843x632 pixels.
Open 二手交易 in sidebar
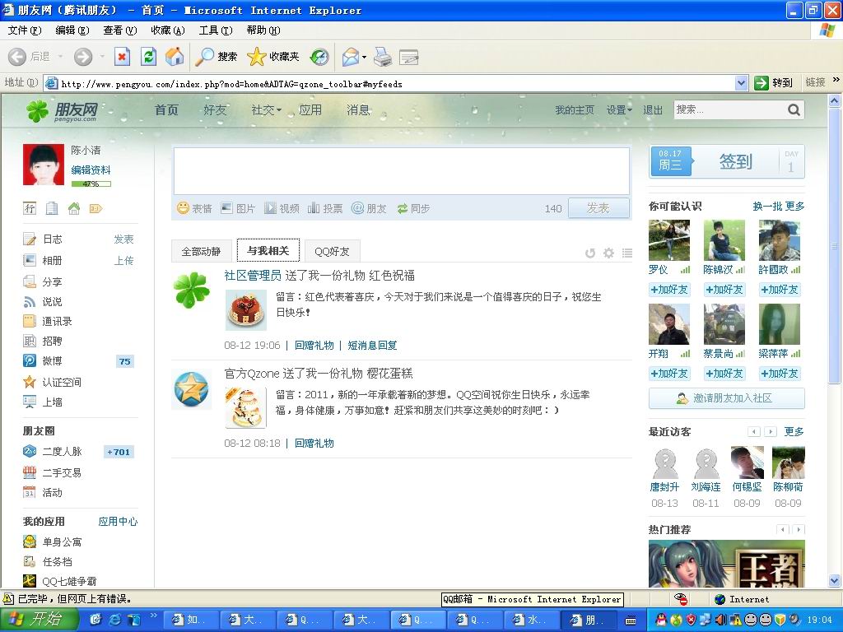click(x=62, y=473)
